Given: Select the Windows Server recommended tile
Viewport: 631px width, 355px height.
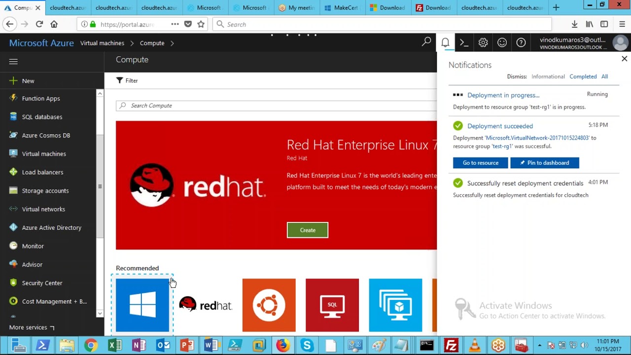Looking at the screenshot, I should [x=142, y=305].
